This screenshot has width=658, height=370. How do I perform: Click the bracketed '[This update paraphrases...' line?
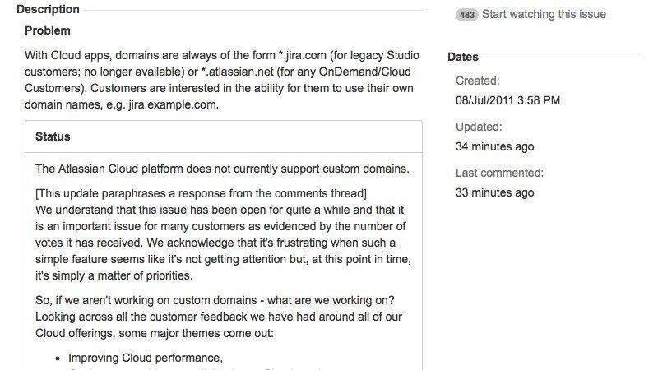(x=201, y=193)
